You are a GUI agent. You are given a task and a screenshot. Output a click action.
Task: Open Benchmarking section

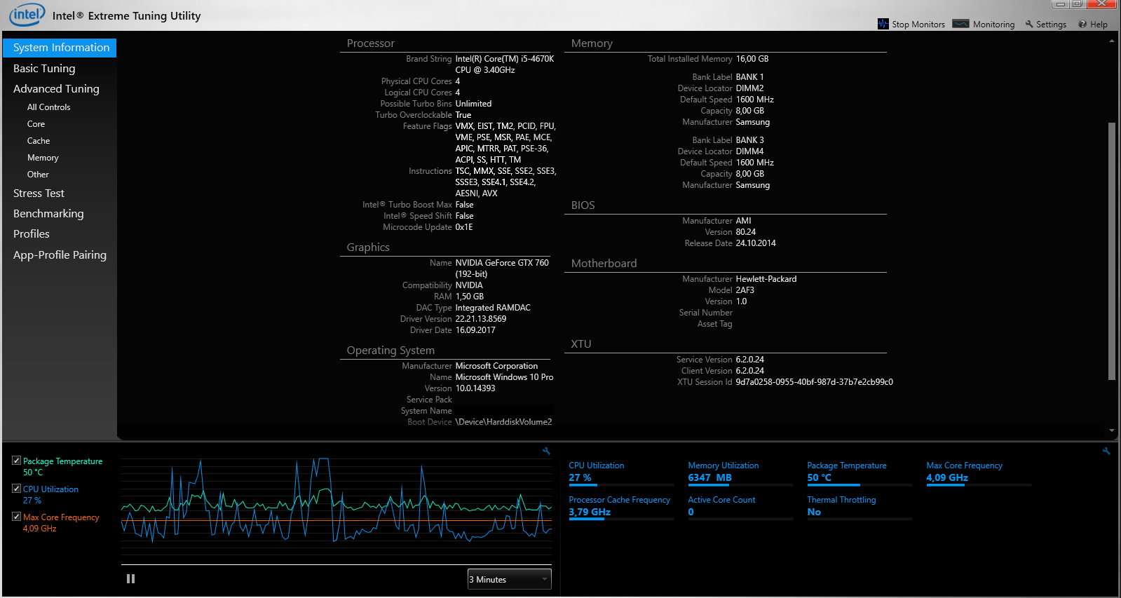click(48, 214)
